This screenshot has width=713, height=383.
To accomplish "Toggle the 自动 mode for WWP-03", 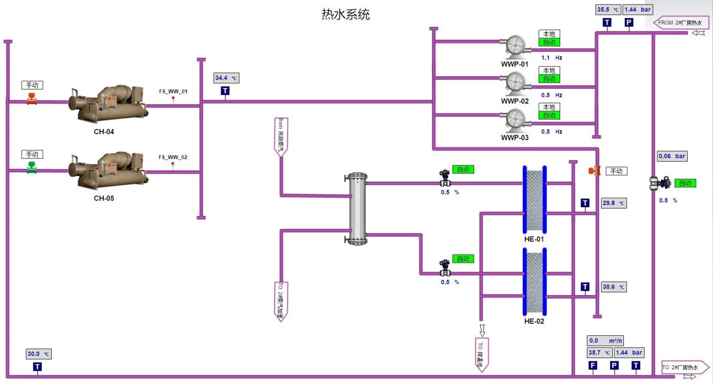I will click(549, 115).
